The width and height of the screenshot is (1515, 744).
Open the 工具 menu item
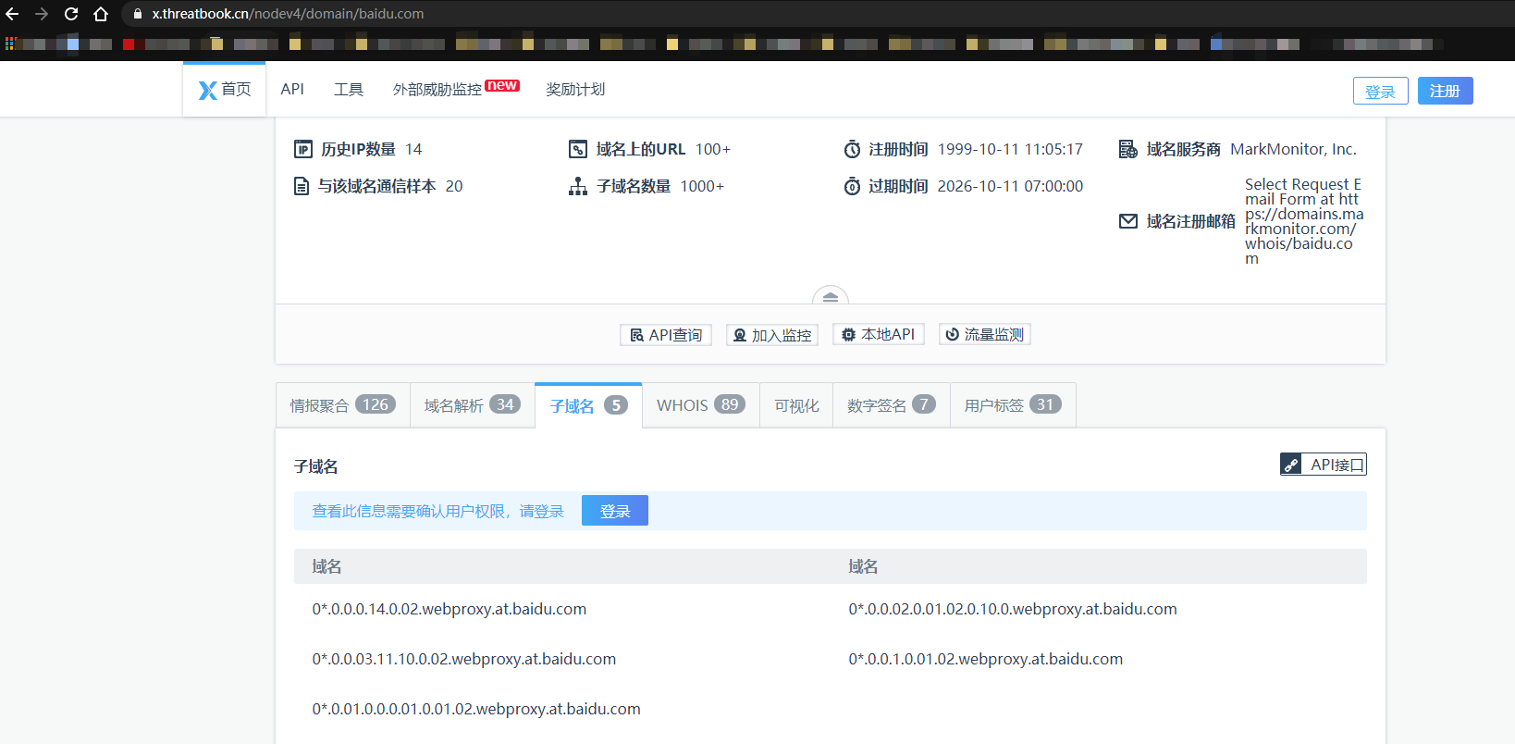click(x=349, y=89)
